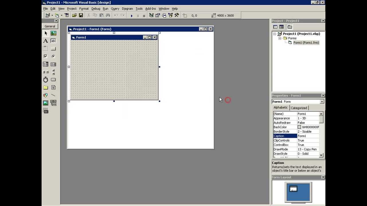This screenshot has width=367, height=206.
Task: Click the AutoRedraw False value
Action: [308, 123]
